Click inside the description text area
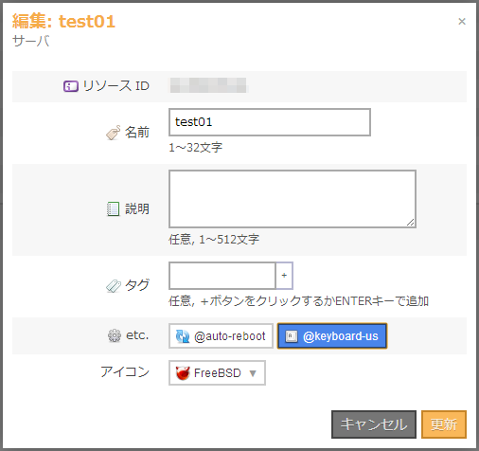This screenshot has height=451, width=479. pyautogui.click(x=293, y=199)
